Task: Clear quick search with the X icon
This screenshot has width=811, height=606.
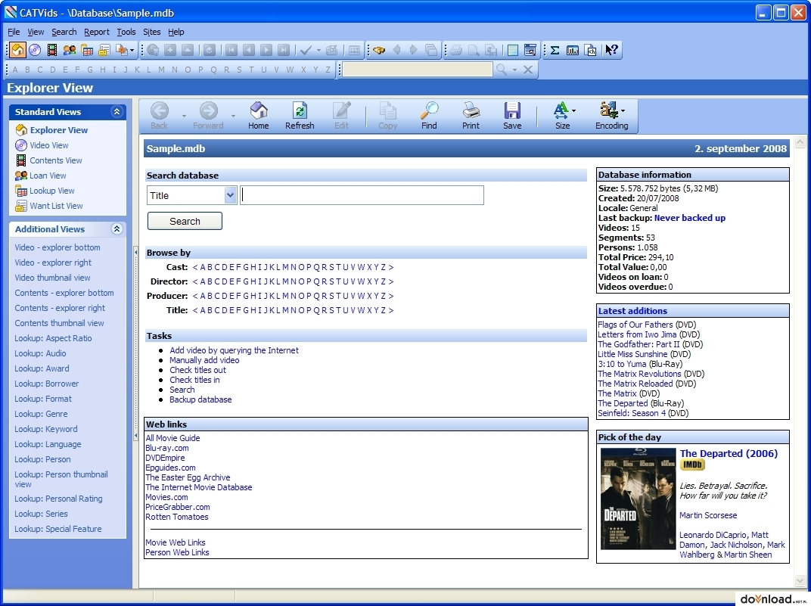Action: click(x=527, y=70)
